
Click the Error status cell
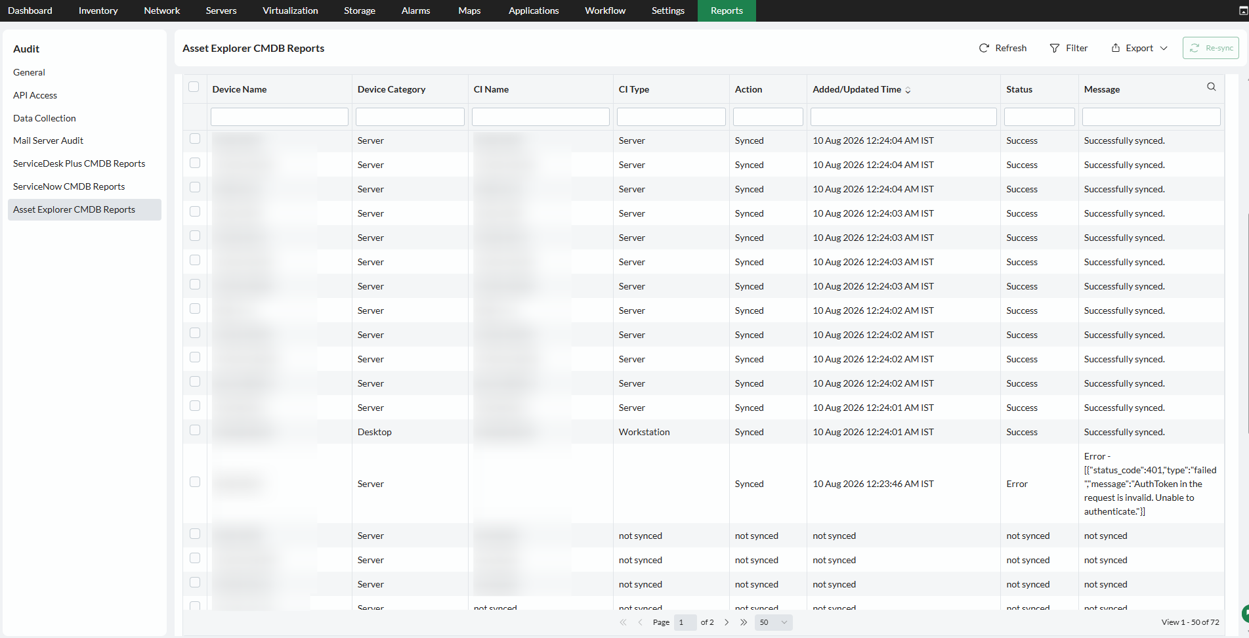point(1017,484)
